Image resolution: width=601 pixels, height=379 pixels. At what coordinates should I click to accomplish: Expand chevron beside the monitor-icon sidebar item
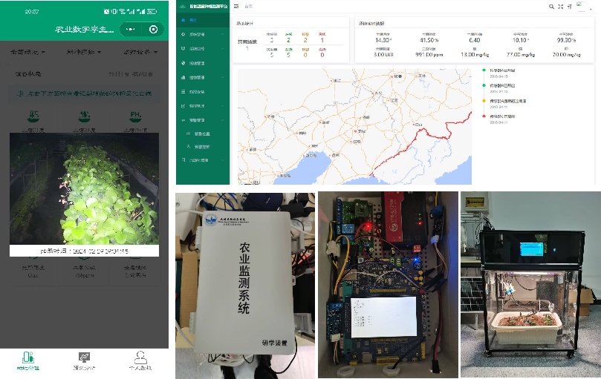point(223,49)
